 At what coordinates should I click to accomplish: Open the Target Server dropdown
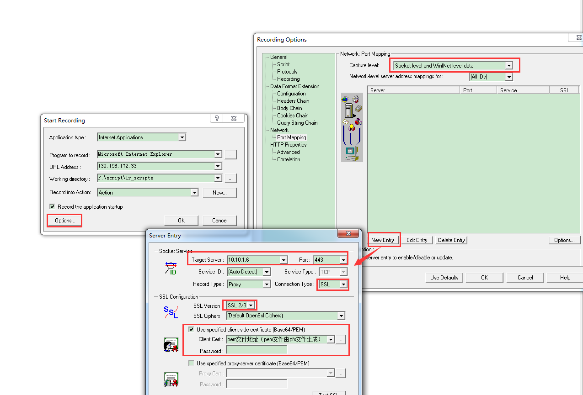pos(283,260)
